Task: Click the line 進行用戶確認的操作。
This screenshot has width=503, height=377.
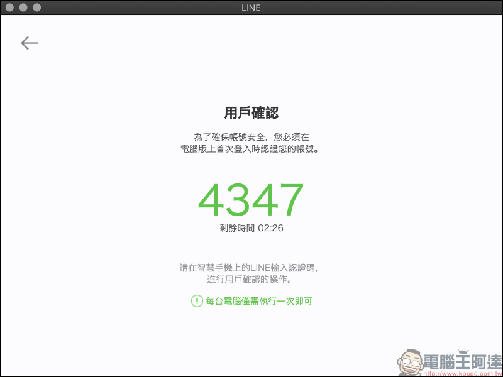Action: [x=250, y=280]
